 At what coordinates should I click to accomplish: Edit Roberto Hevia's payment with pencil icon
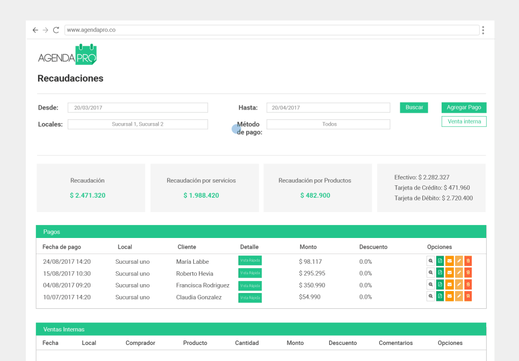(x=459, y=273)
